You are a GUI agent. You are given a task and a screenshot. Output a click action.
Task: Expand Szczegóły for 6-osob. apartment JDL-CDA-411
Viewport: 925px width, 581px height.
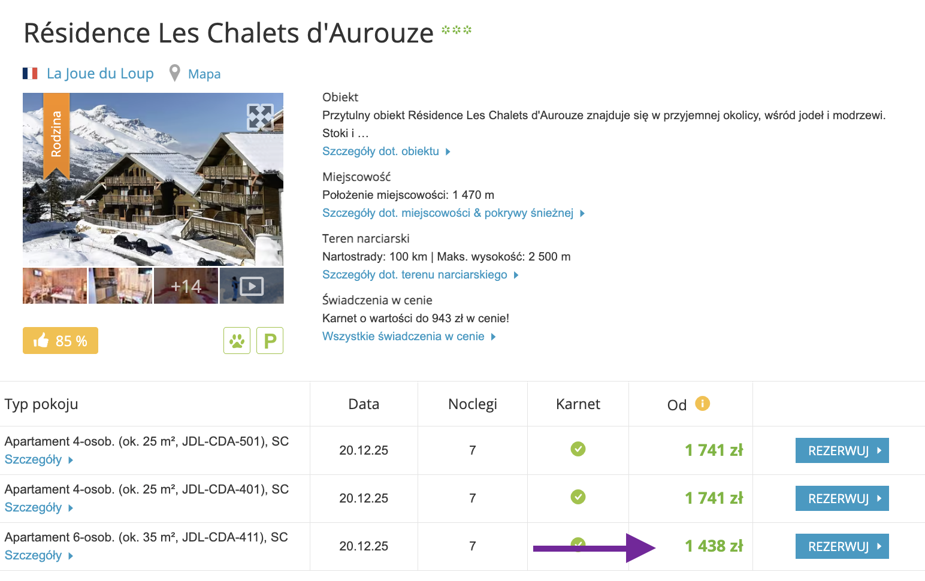34,555
